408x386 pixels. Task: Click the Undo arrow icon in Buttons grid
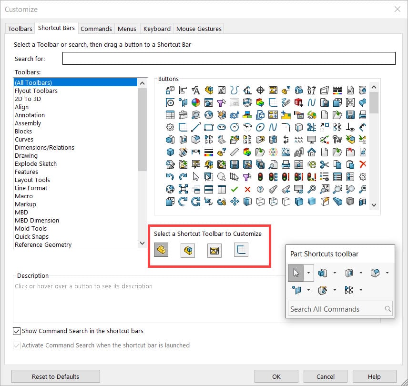(170, 177)
